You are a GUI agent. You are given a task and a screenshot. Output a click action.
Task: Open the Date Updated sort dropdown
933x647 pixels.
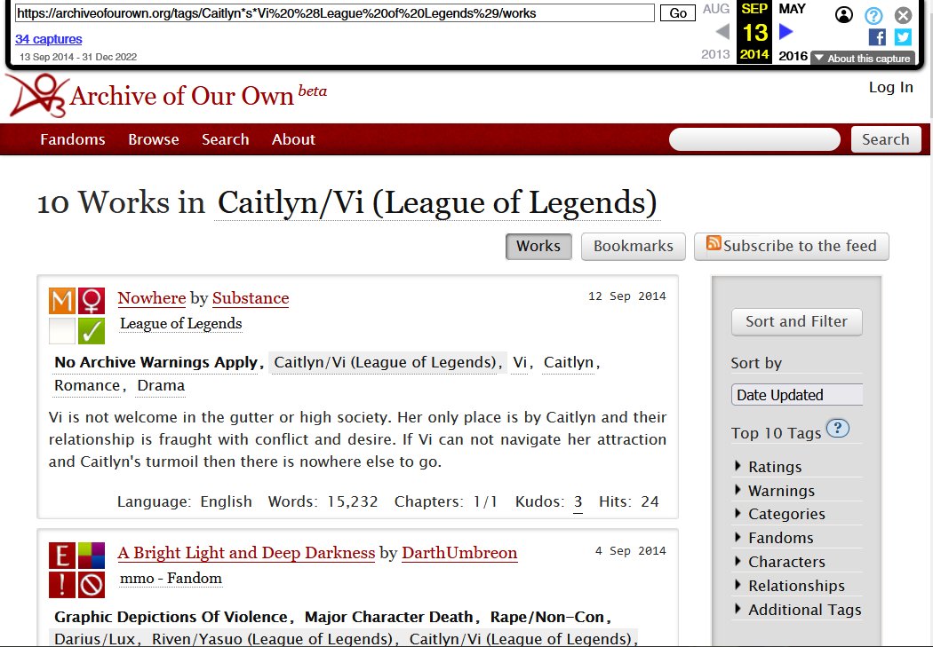click(x=797, y=394)
